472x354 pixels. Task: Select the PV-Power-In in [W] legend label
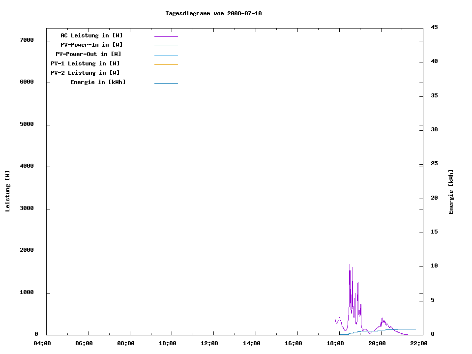pyautogui.click(x=95, y=45)
